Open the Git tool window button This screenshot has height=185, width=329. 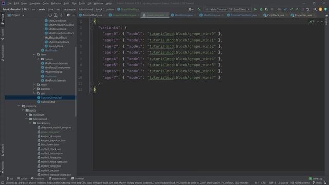click(10, 179)
